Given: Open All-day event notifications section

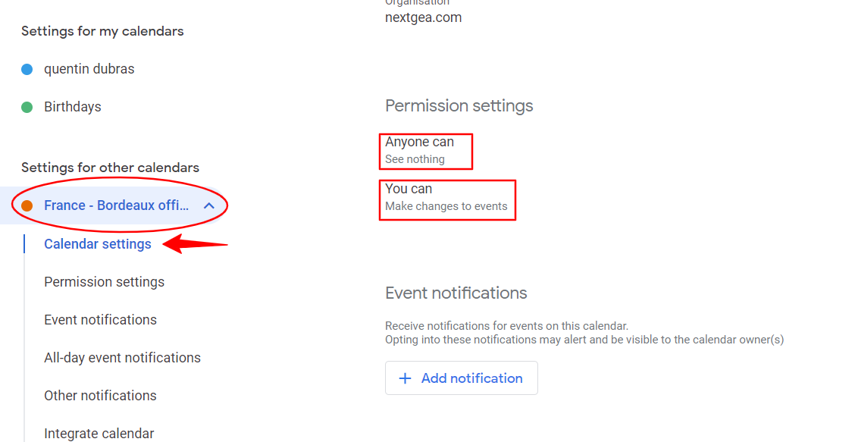Looking at the screenshot, I should 122,358.
